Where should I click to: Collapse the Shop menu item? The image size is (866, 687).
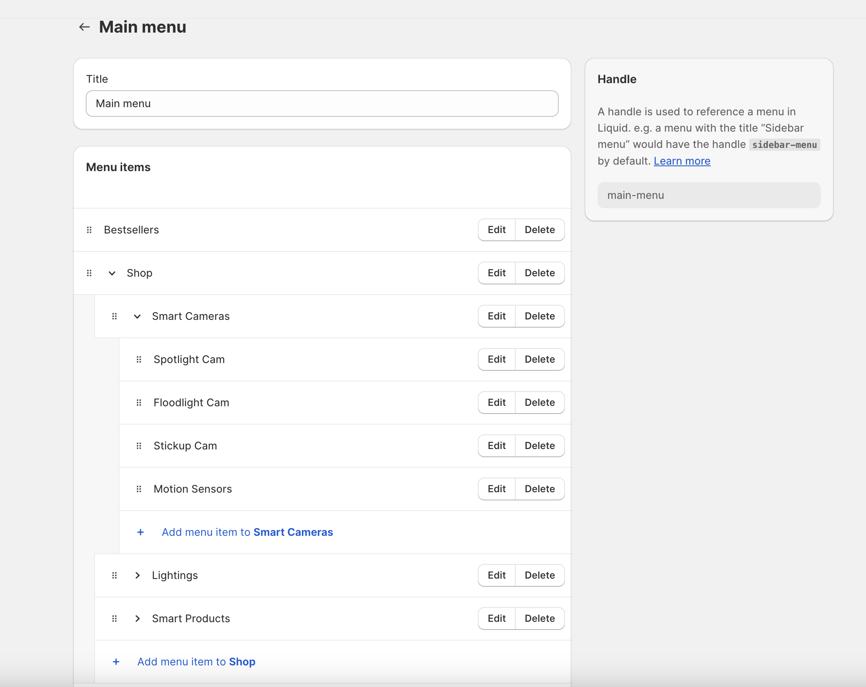click(112, 273)
